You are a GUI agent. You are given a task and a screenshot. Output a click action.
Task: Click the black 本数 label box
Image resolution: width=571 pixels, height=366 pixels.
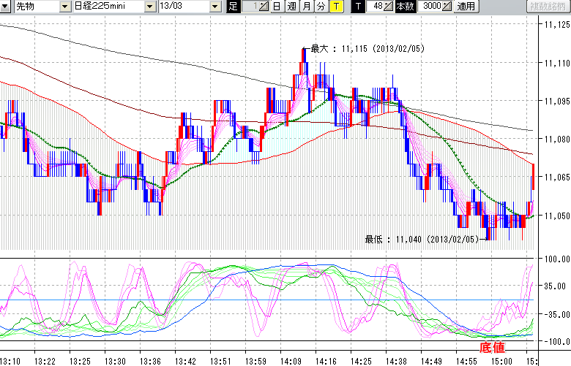coord(405,7)
